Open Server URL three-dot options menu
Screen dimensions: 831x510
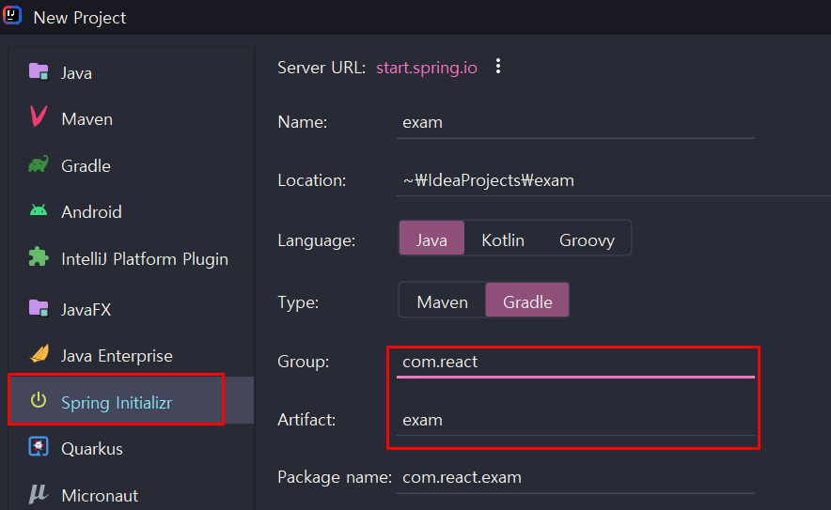[x=498, y=66]
